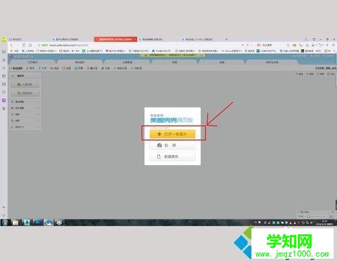Switch to the browser tab after the red one

click(x=158, y=39)
